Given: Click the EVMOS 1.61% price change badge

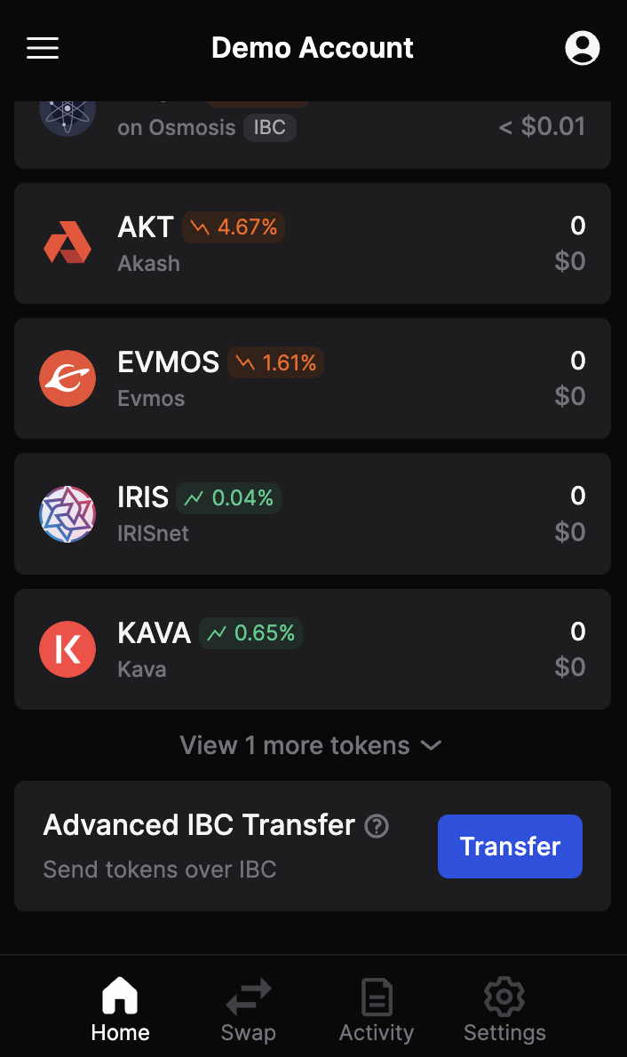Looking at the screenshot, I should click(275, 362).
